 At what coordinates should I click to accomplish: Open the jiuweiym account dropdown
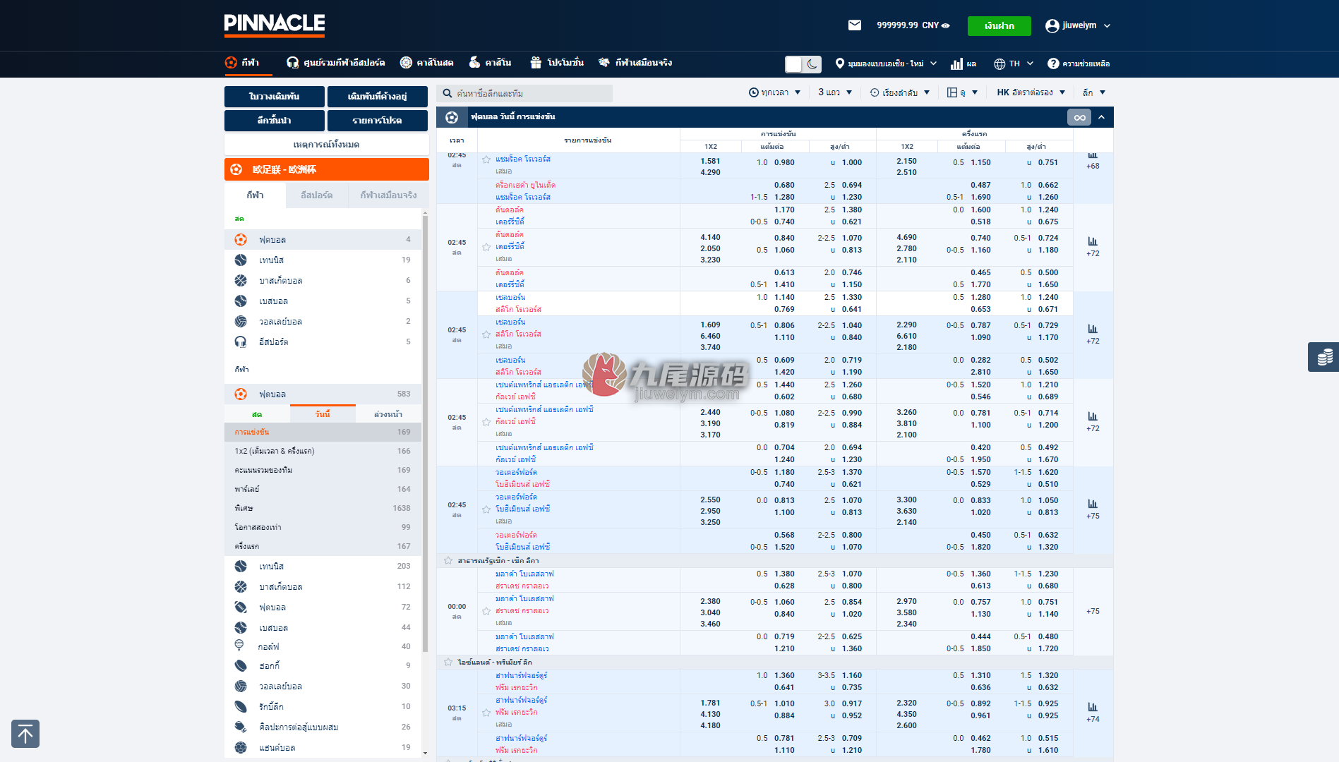pyautogui.click(x=1078, y=25)
